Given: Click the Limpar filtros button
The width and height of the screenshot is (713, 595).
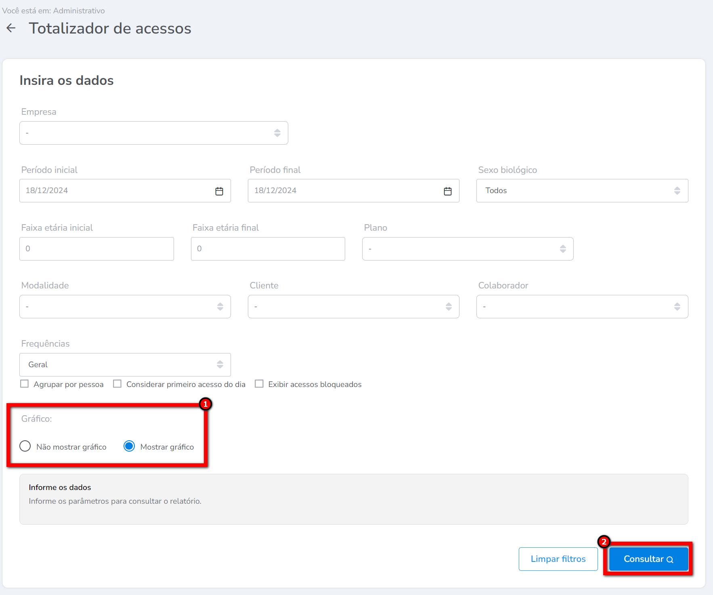Looking at the screenshot, I should tap(558, 559).
